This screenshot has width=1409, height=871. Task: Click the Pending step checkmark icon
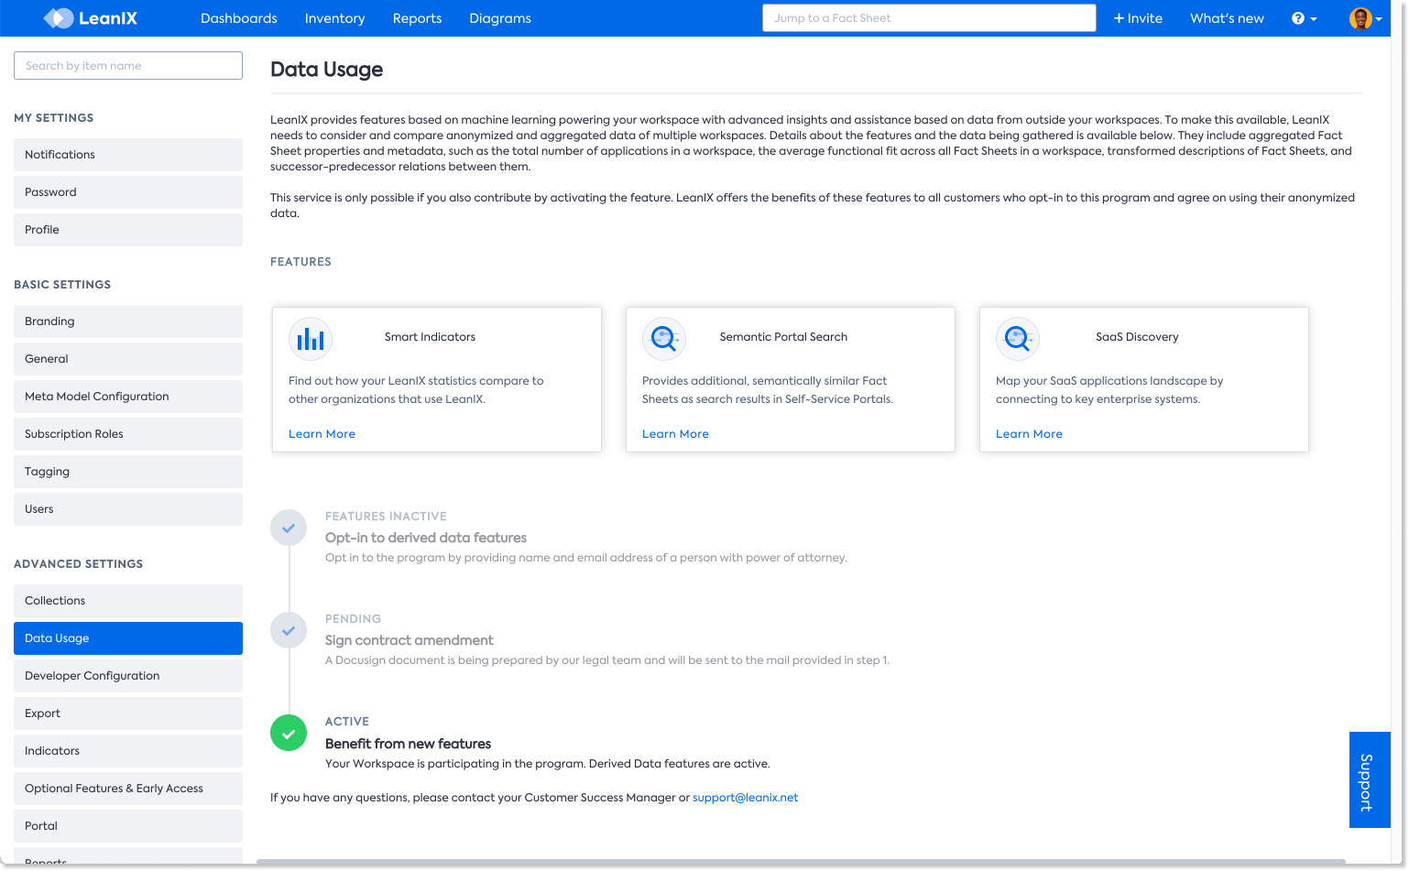289,630
